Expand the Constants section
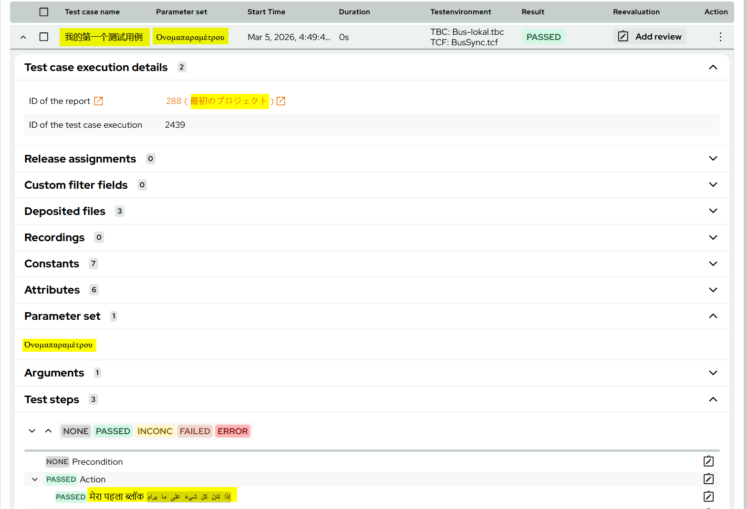 click(713, 264)
